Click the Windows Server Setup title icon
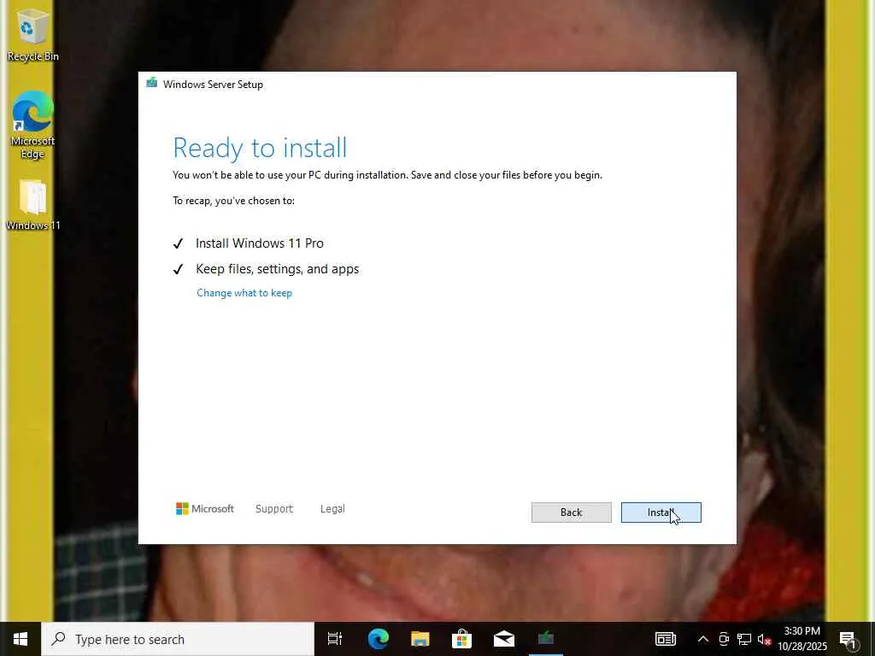The image size is (875, 656). [151, 84]
